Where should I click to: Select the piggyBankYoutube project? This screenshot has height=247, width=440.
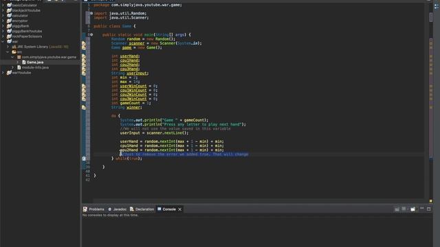pyautogui.click(x=27, y=31)
